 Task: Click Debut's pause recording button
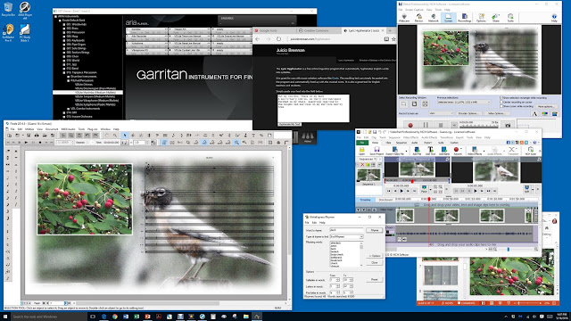coord(426,125)
